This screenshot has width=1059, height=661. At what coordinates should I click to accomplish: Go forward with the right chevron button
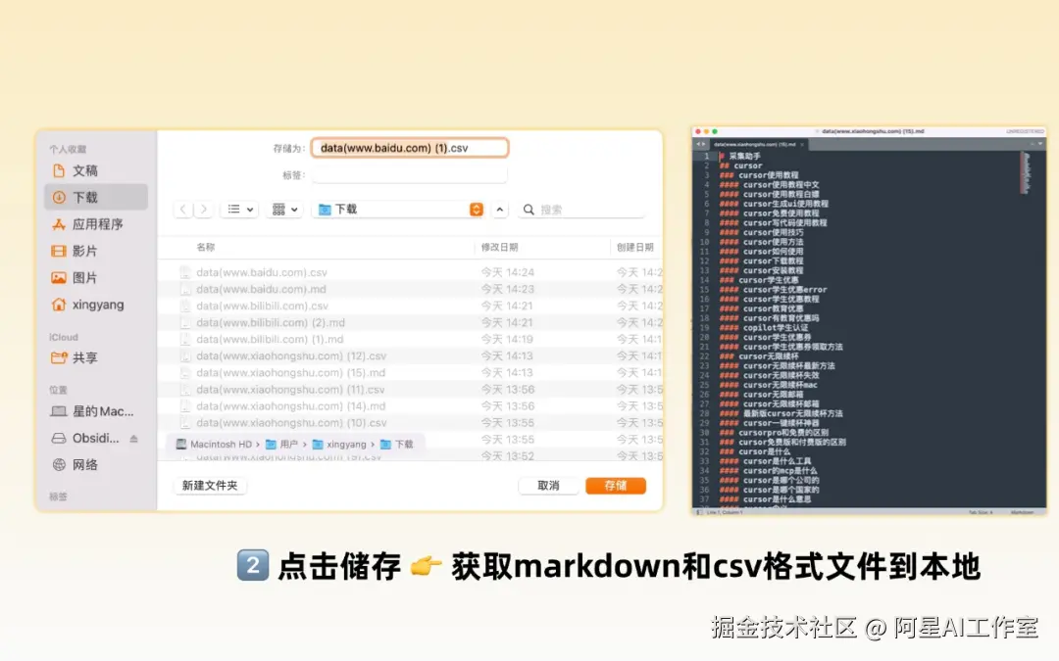(203, 210)
